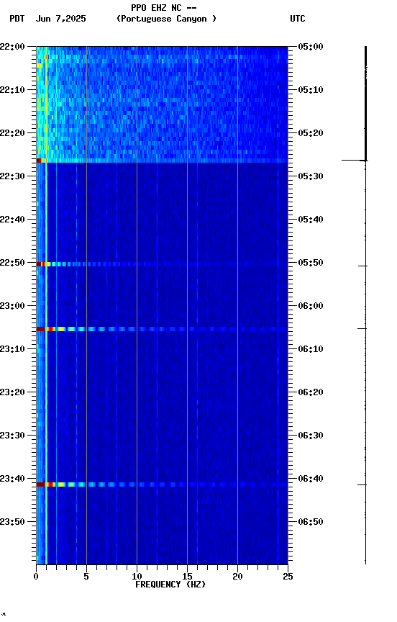The width and height of the screenshot is (397, 622).
Task: Click the 22:30 PDT time label
Action: pyautogui.click(x=12, y=176)
